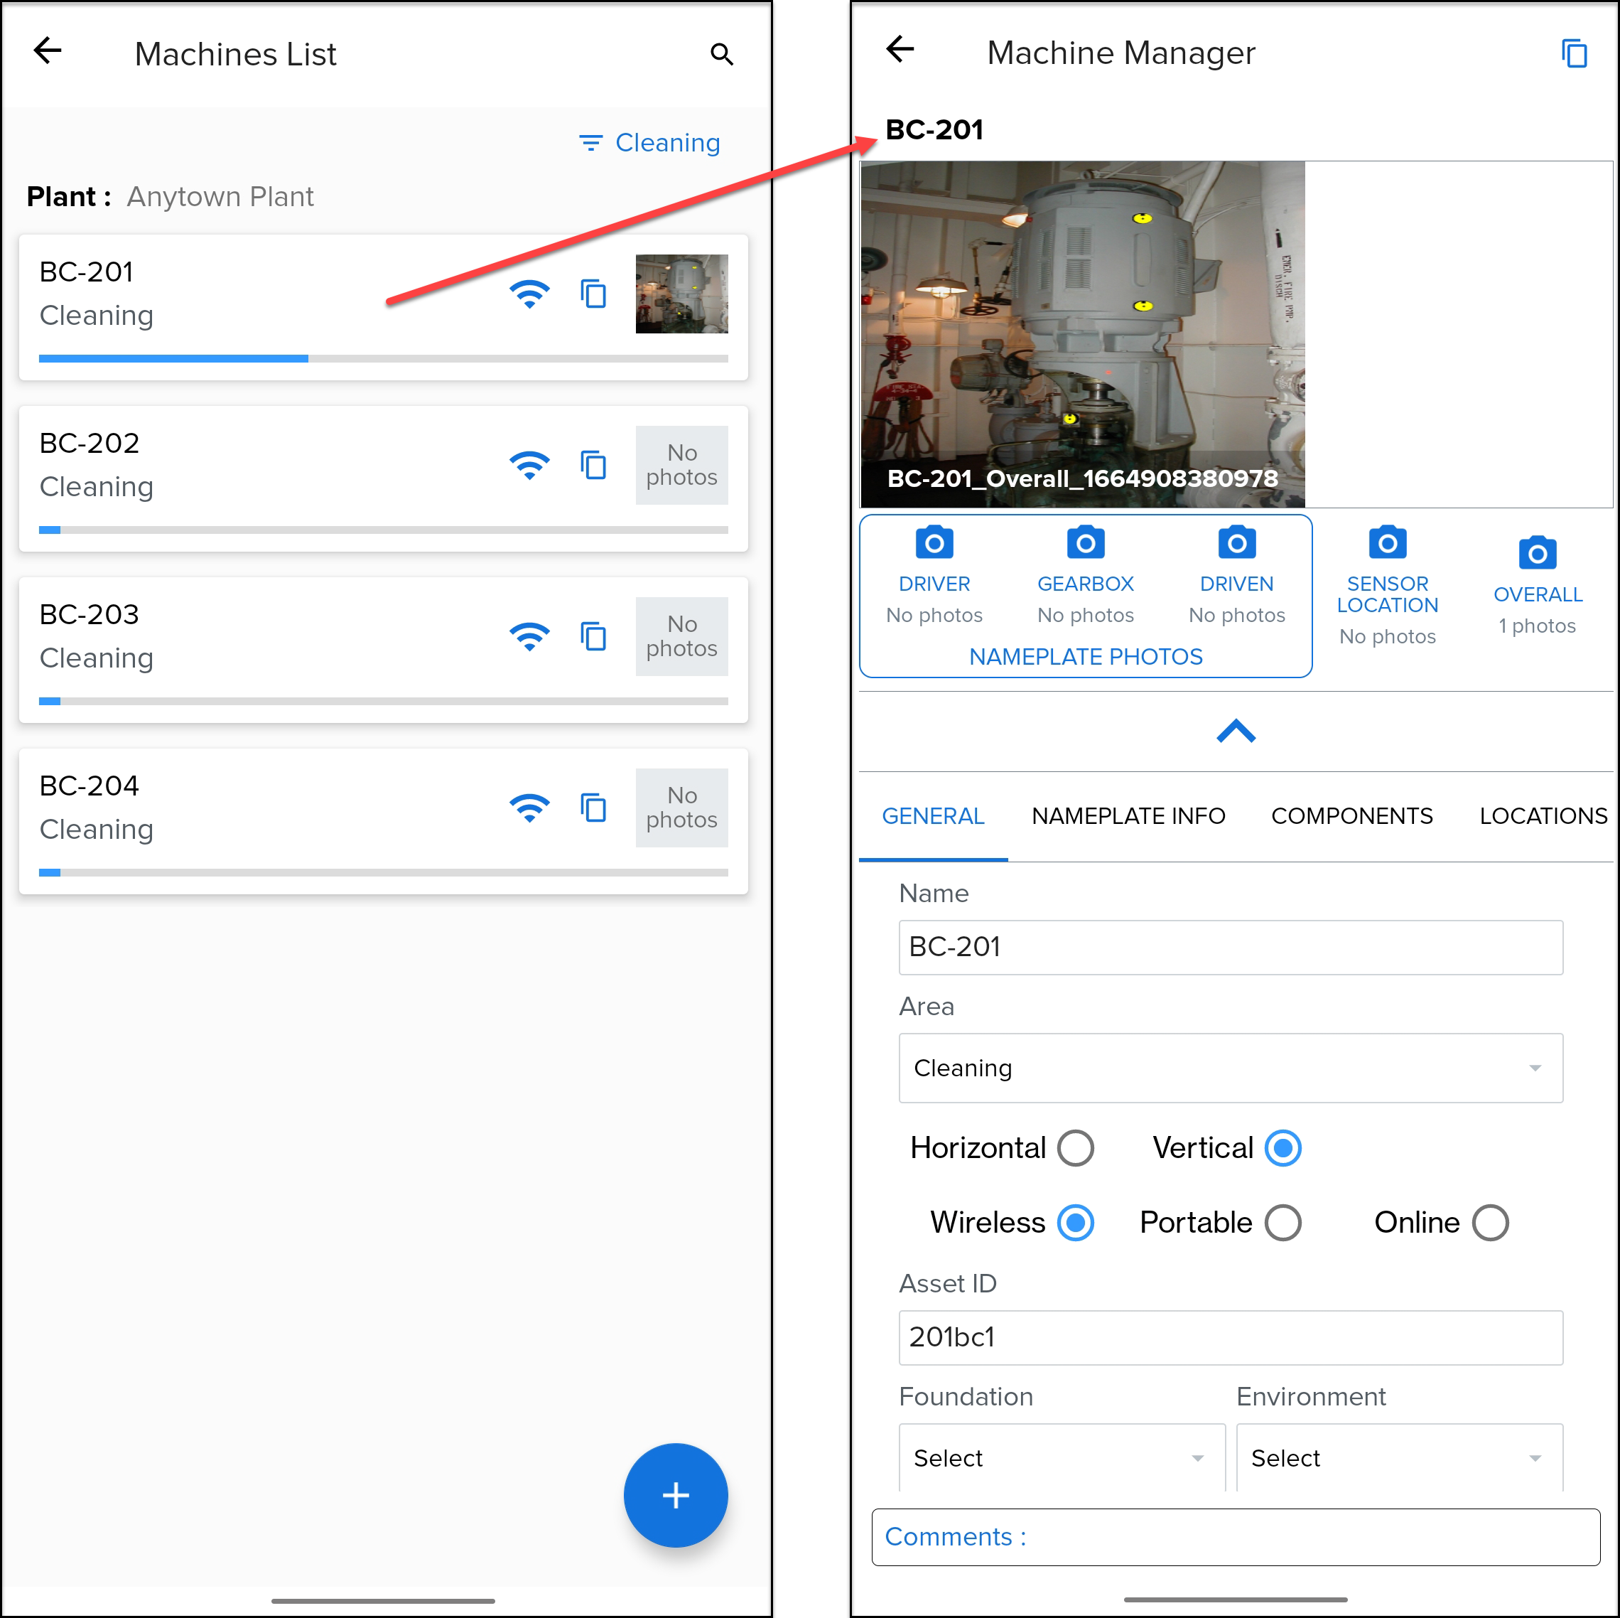Click the BC-202 No photos placeholder

[x=681, y=465]
